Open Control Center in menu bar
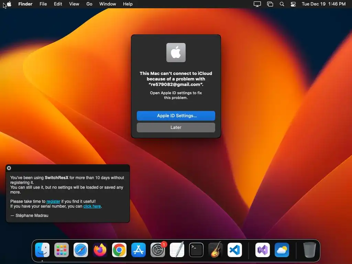The height and width of the screenshot is (264, 352). click(293, 4)
